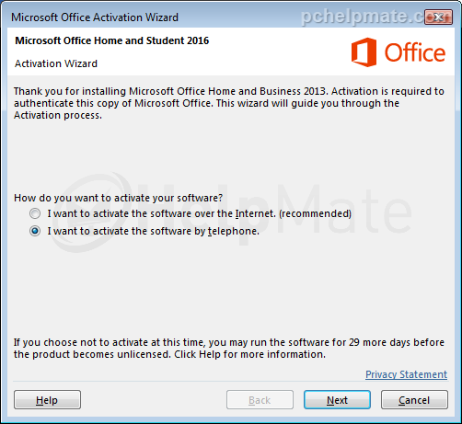Click the 'activate by telephone' label text
This screenshot has width=462, height=424.
pyautogui.click(x=154, y=231)
